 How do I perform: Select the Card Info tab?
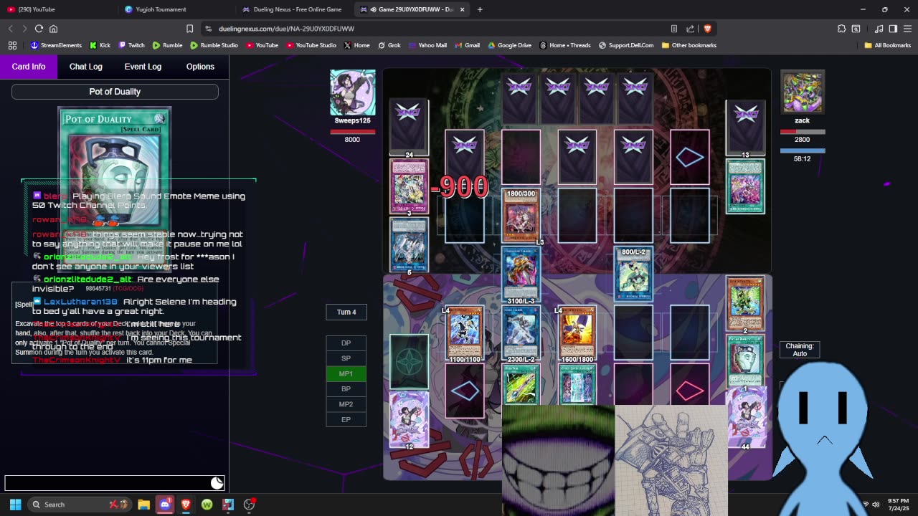[x=29, y=67]
